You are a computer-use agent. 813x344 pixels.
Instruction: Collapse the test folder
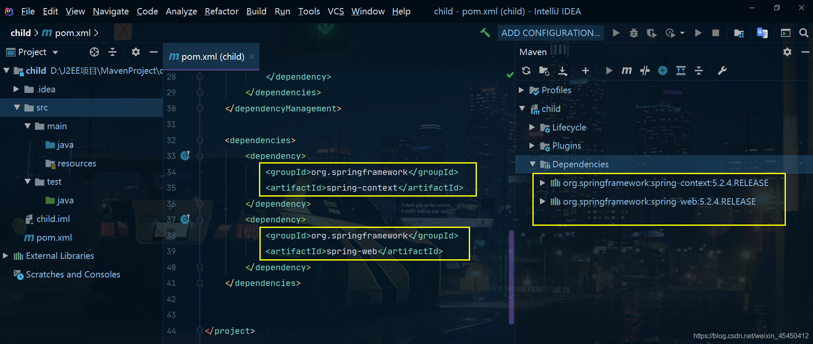pos(28,181)
